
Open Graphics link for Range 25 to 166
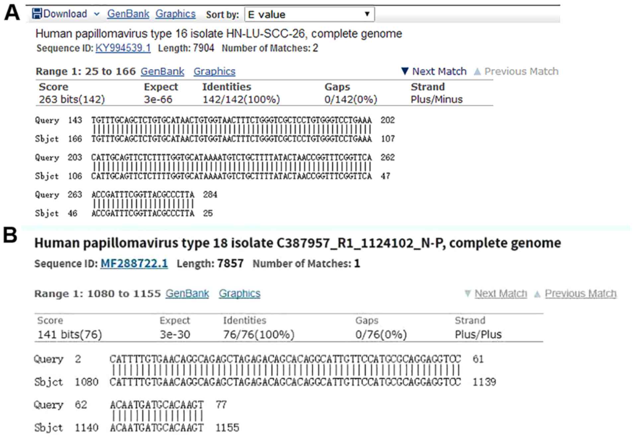[x=214, y=71]
